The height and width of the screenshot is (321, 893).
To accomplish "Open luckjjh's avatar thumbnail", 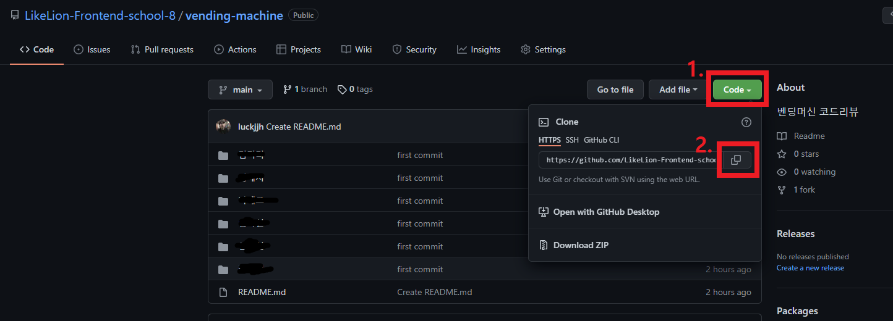I will point(223,126).
